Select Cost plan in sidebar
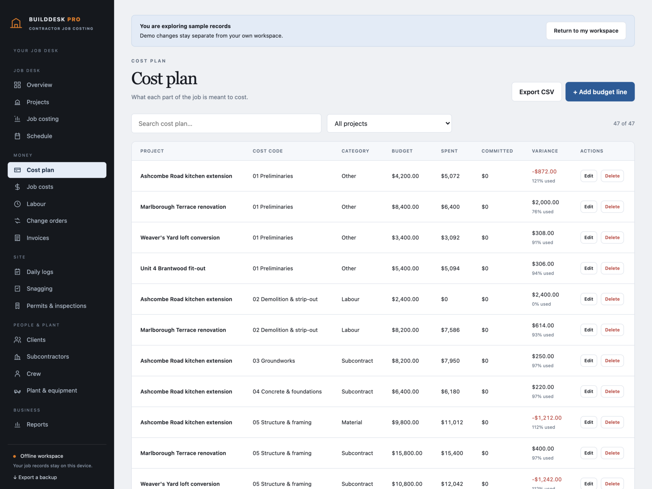 (x=57, y=170)
